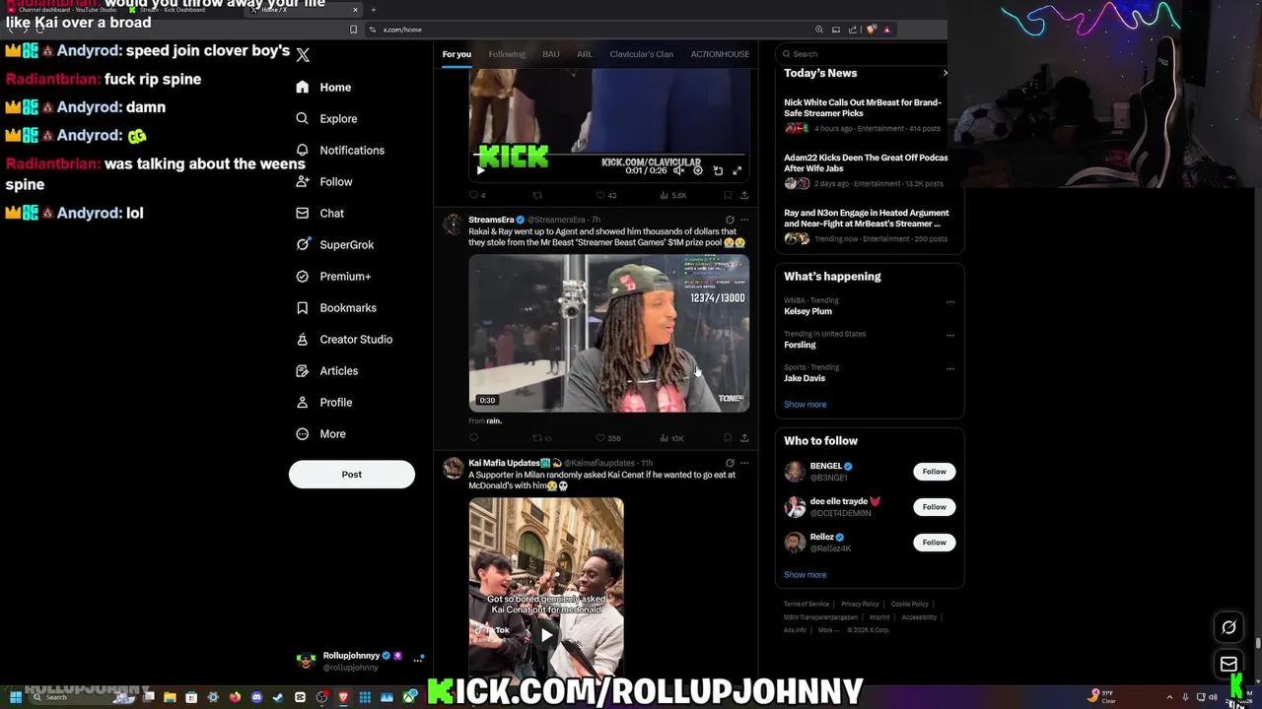Open Chat messages in sidebar
The image size is (1262, 709).
(x=319, y=213)
